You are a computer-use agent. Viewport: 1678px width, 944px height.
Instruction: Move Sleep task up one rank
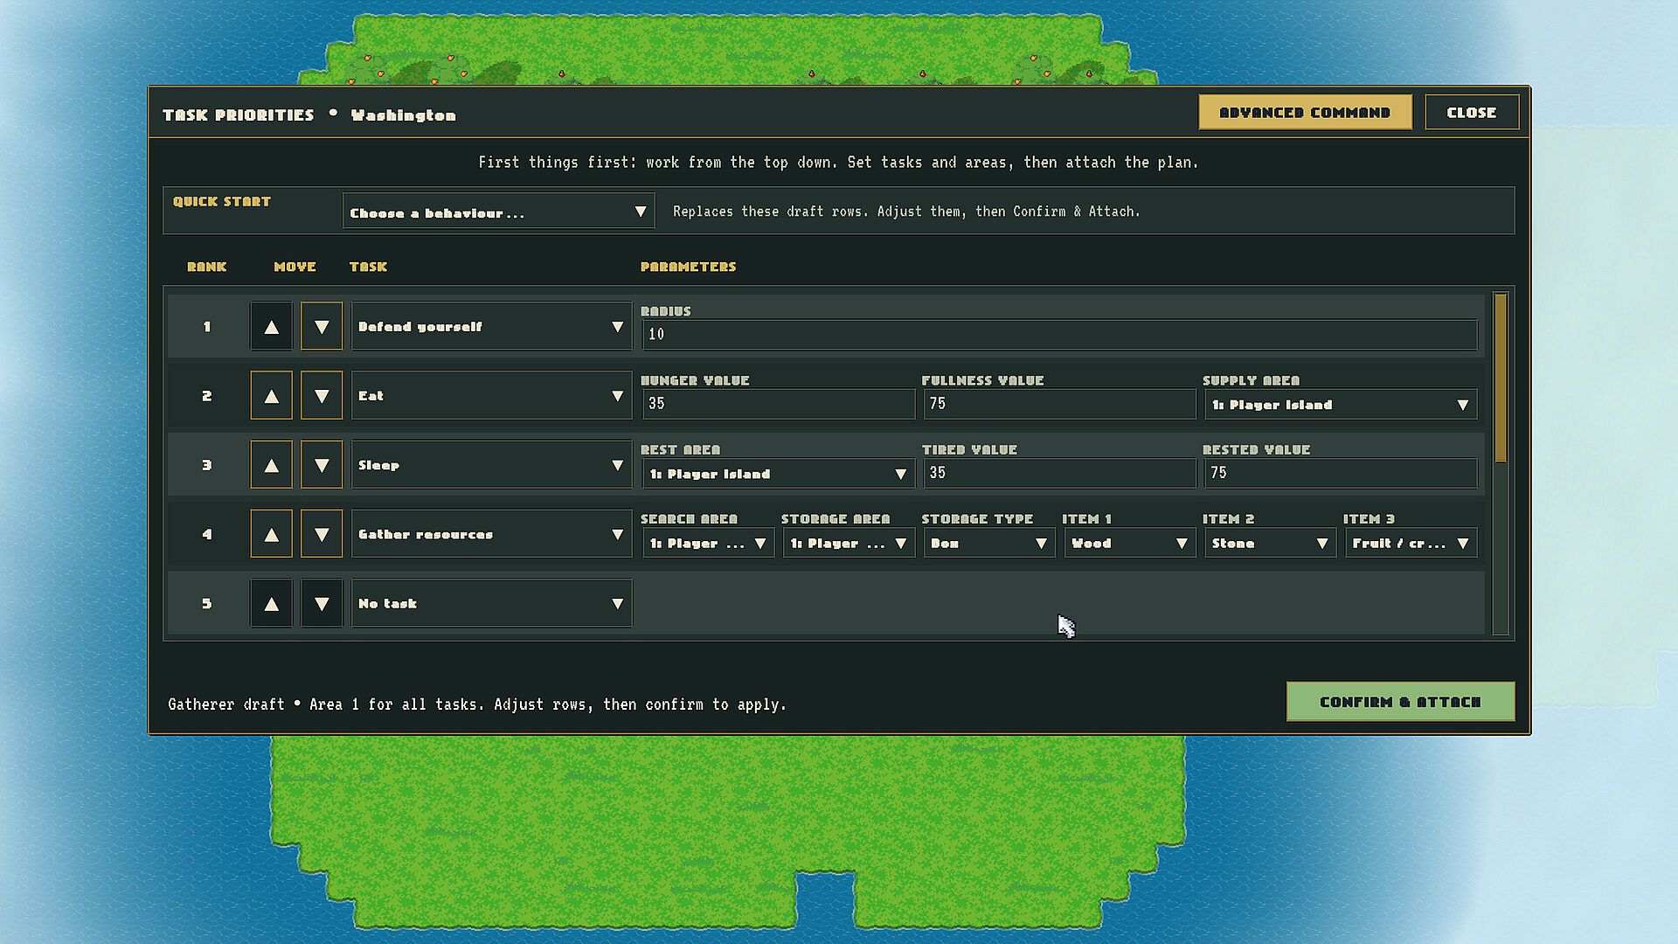(271, 465)
